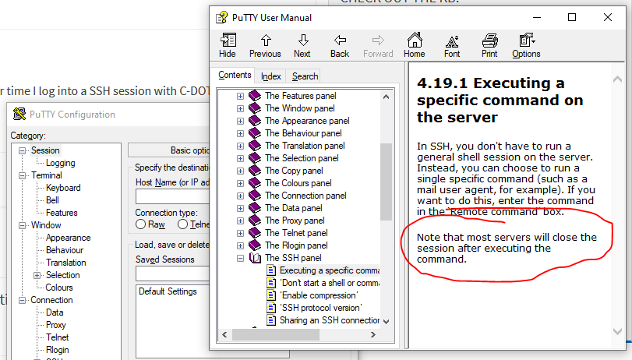This screenshot has height=360, width=632.
Task: Expand The Features panel help node
Action: (240, 96)
